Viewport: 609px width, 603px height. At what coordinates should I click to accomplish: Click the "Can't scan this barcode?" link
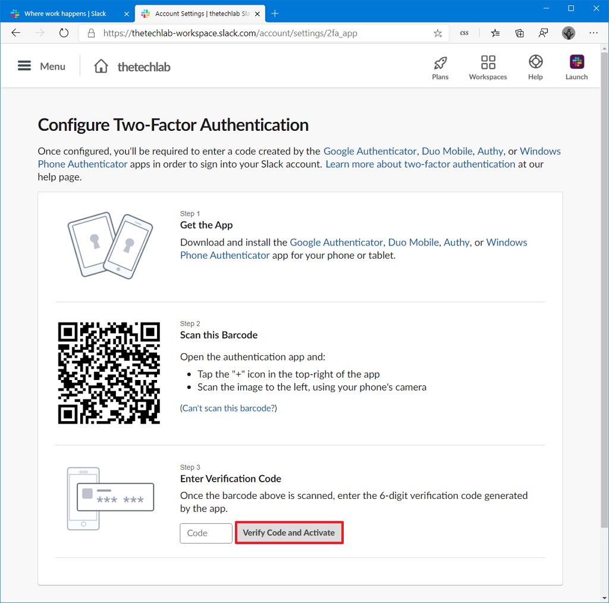tap(228, 408)
